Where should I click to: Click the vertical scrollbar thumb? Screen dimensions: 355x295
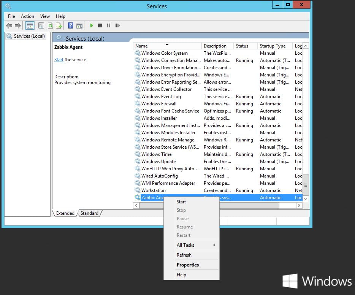(306, 185)
